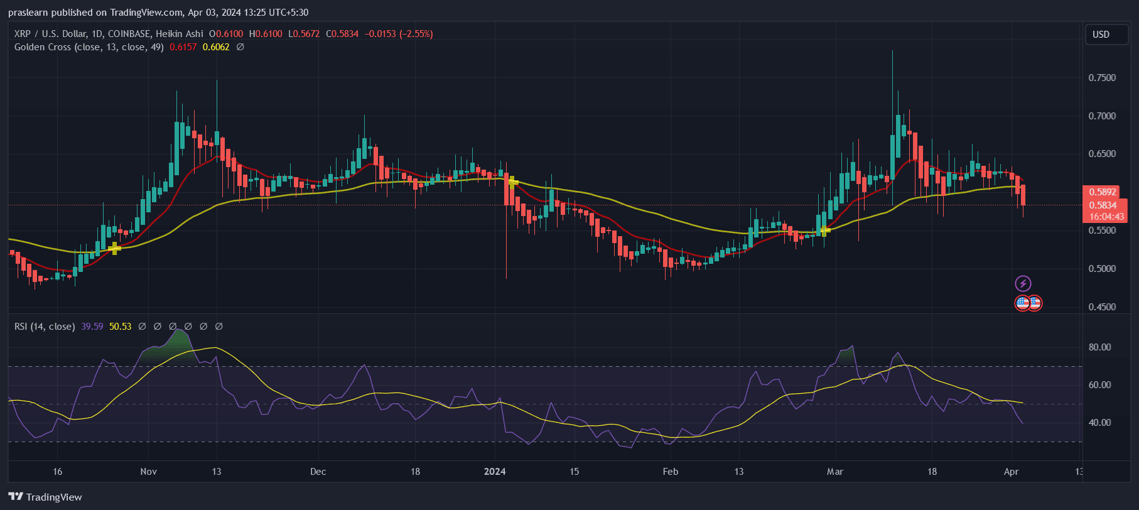Image resolution: width=1139 pixels, height=510 pixels.
Task: Click the first empty-value symbol in RSI legend
Action: [142, 327]
